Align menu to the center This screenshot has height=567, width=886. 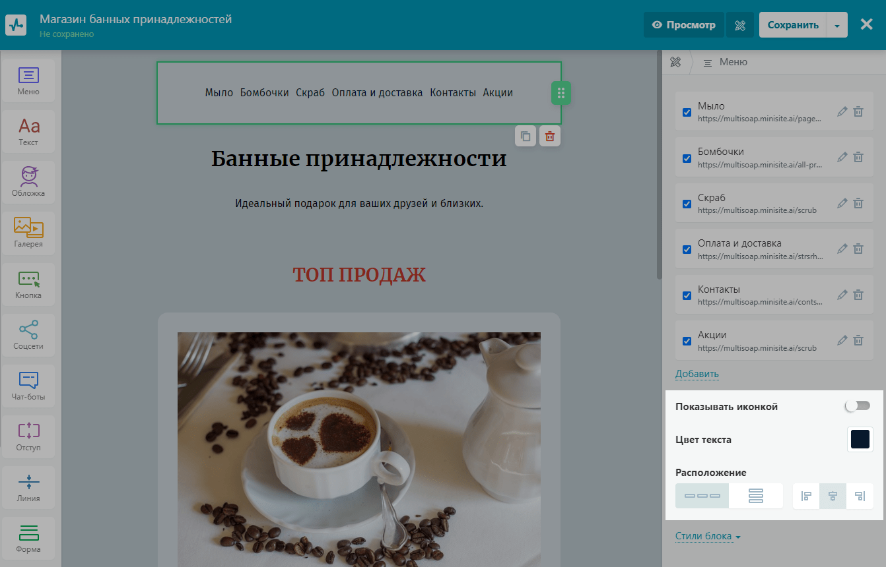tap(833, 496)
